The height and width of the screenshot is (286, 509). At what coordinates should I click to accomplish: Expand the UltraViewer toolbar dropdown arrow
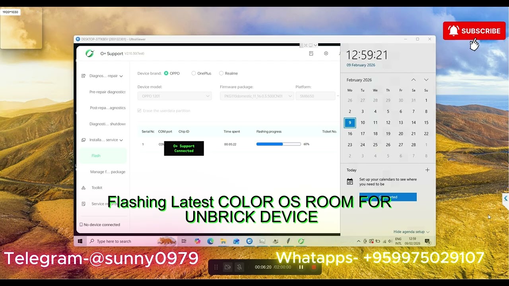315,45
